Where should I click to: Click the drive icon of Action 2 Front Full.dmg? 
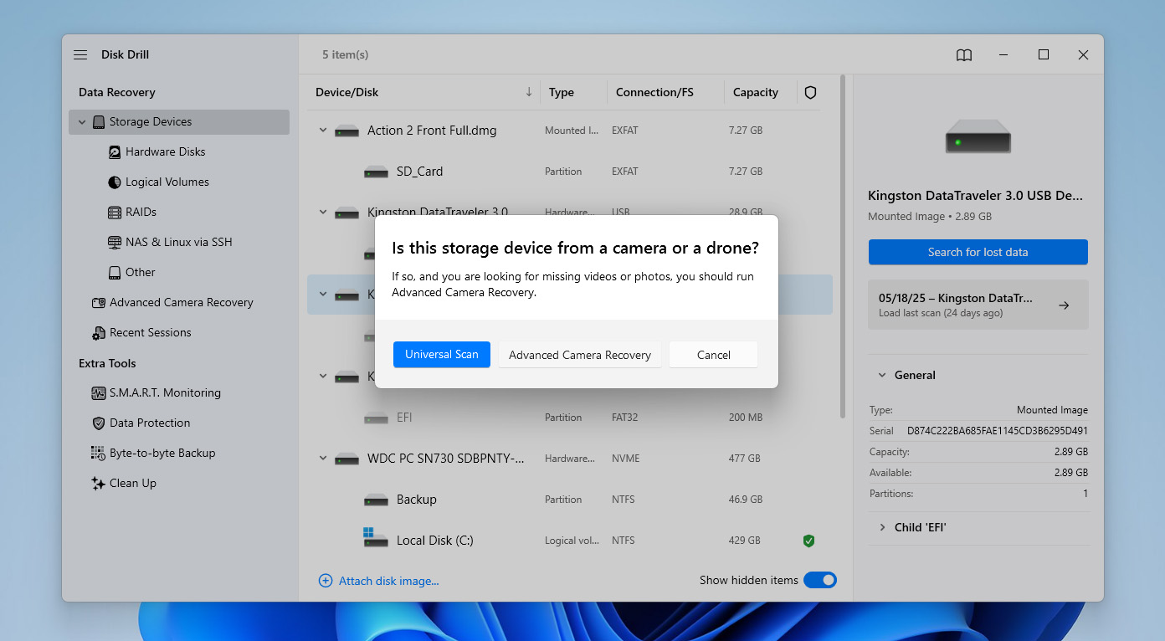(346, 131)
